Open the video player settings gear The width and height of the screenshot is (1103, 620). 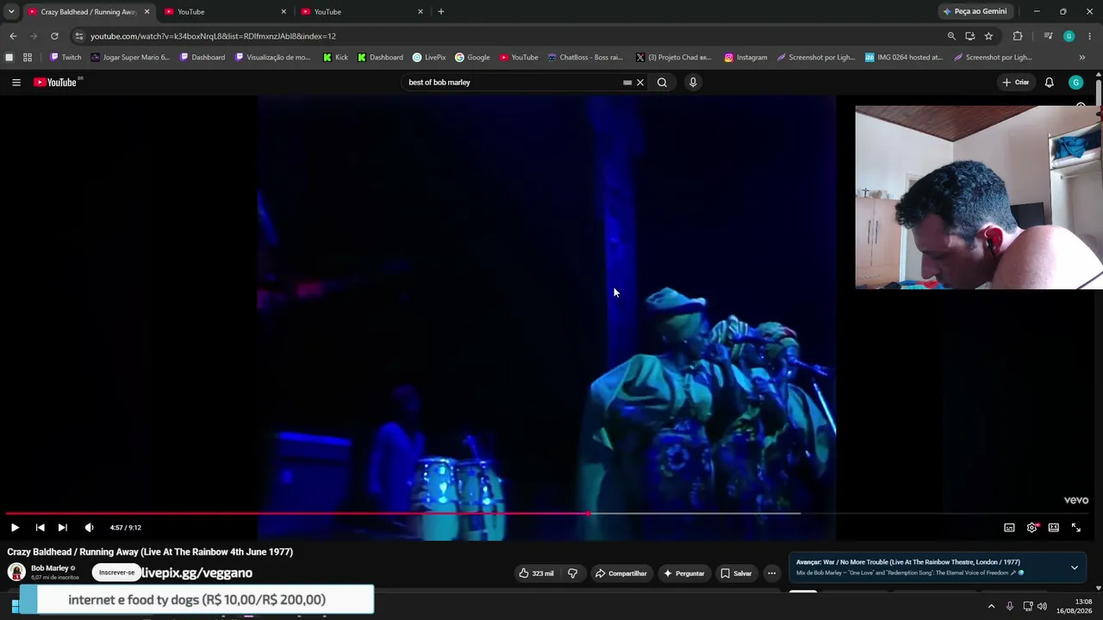pyautogui.click(x=1031, y=528)
